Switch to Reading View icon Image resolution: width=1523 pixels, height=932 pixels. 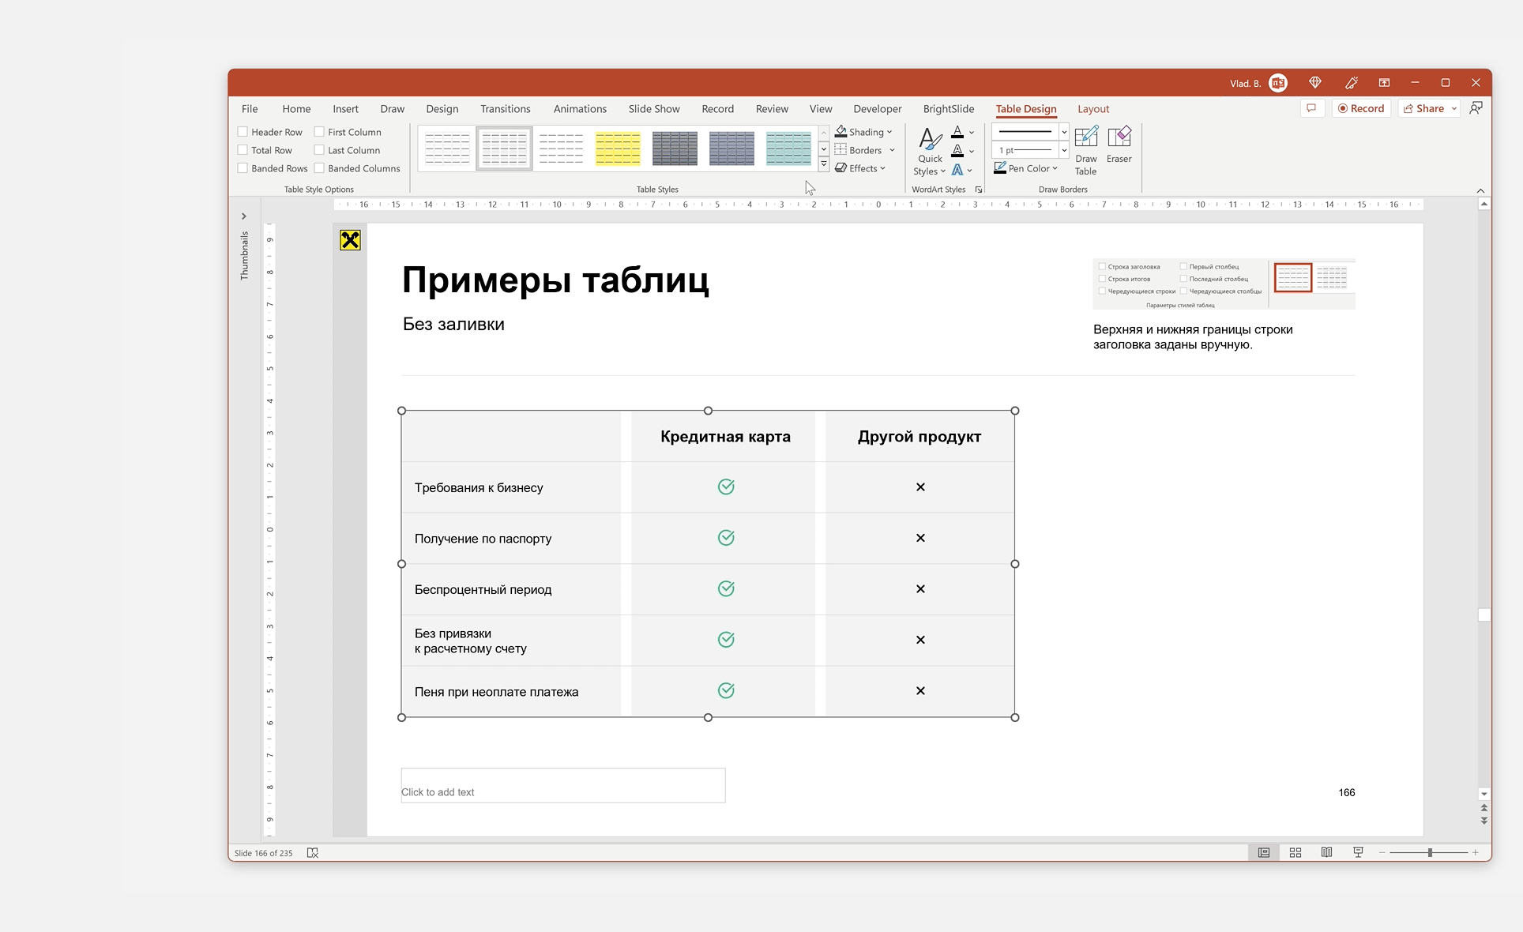pyautogui.click(x=1326, y=852)
